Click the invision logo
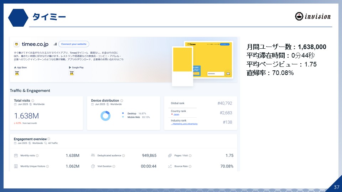The width and height of the screenshot is (342, 192). [x=313, y=16]
